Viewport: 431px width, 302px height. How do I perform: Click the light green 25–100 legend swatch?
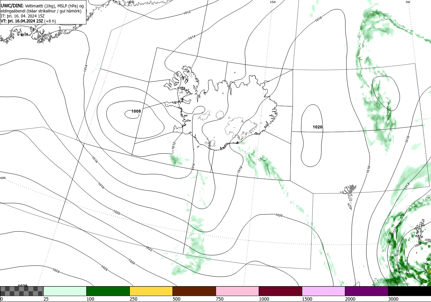coord(65,291)
